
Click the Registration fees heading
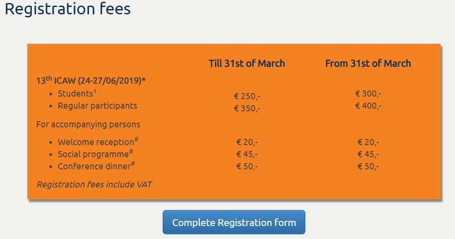tap(67, 9)
